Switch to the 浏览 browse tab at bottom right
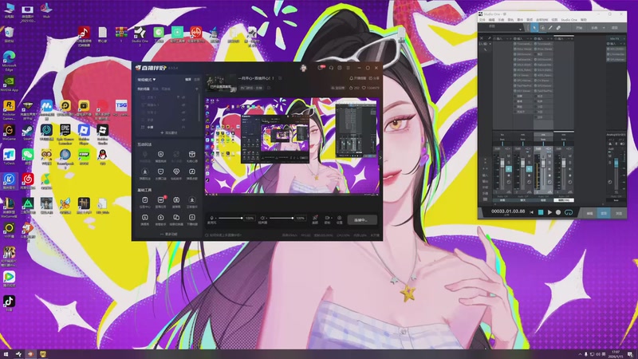 619,214
